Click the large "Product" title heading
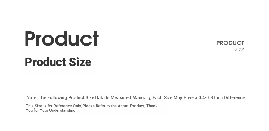Image resolution: width=269 pixels, height=131 pixels. tap(62, 39)
